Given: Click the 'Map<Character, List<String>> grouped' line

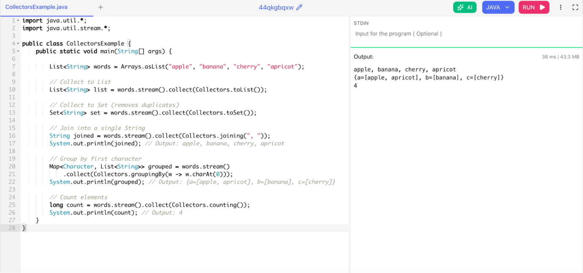Looking at the screenshot, I should pos(140,167).
